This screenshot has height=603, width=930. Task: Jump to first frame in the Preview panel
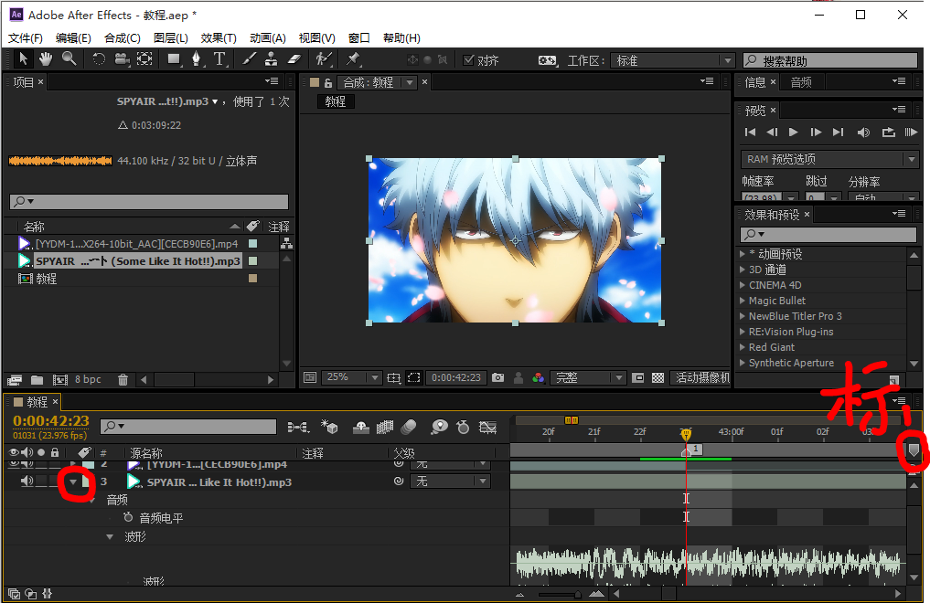pyautogui.click(x=750, y=132)
